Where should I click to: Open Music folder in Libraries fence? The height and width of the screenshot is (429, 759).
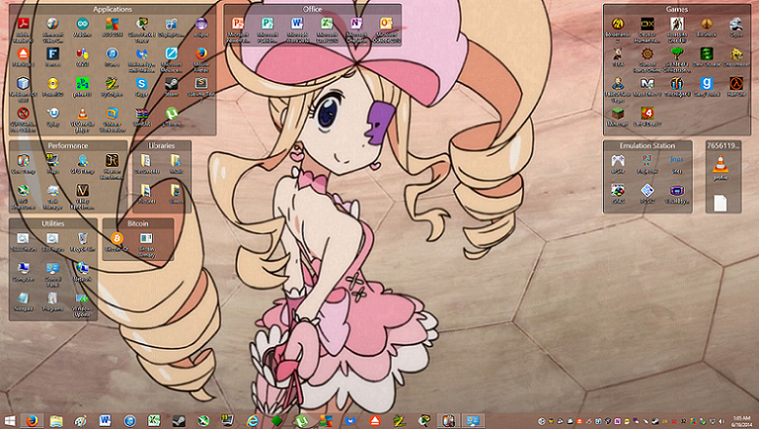point(175,160)
